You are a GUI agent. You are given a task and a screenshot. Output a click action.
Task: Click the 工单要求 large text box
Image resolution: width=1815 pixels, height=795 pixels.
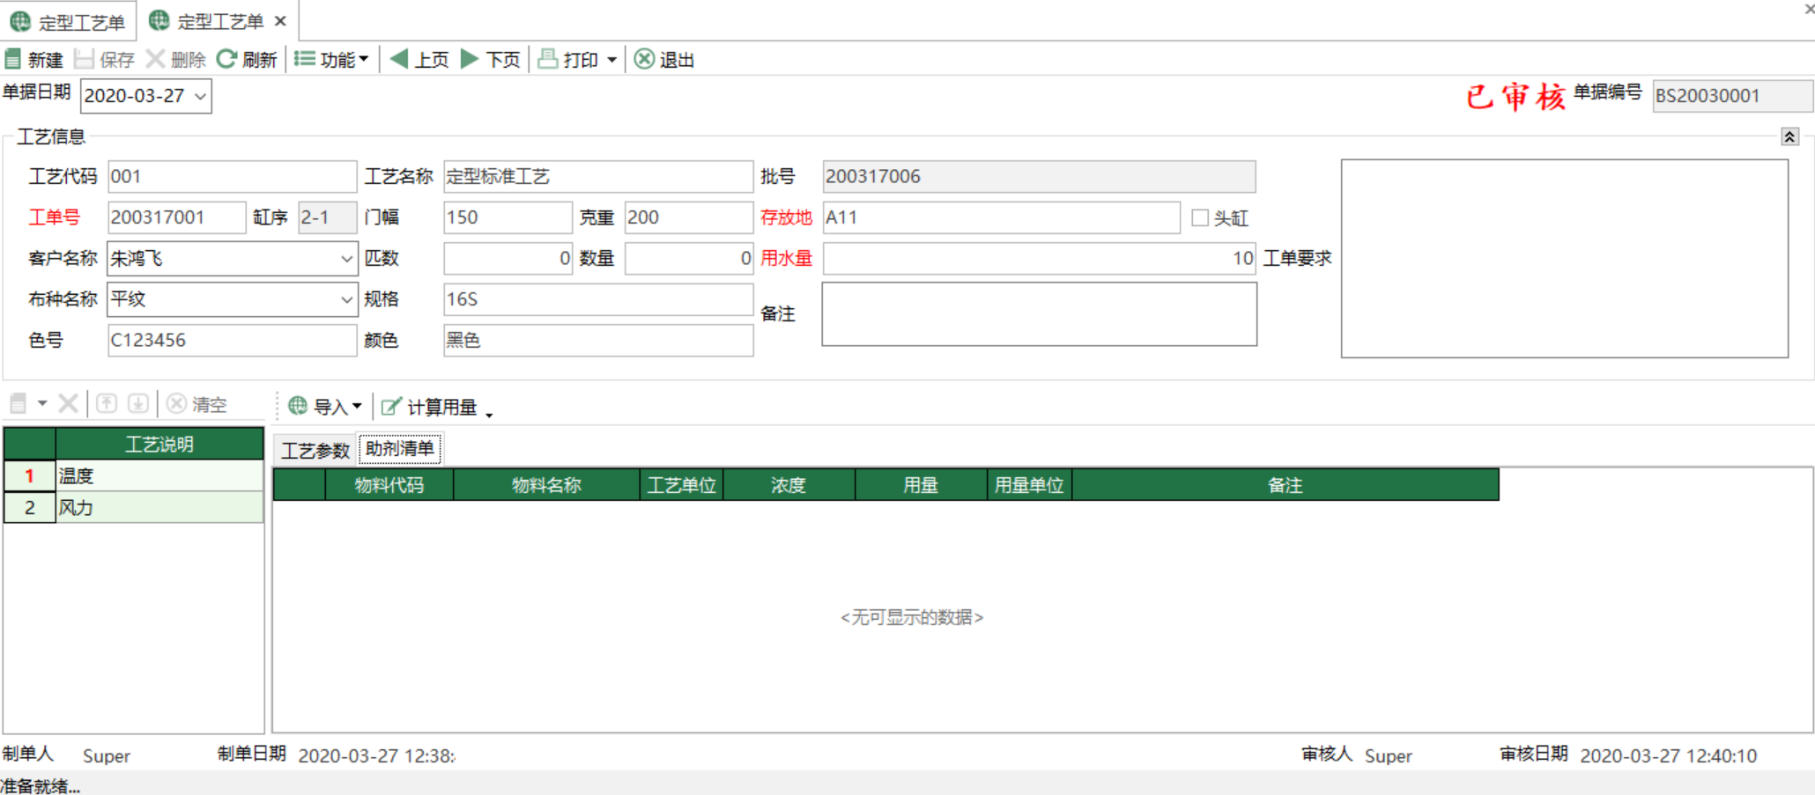[1564, 259]
